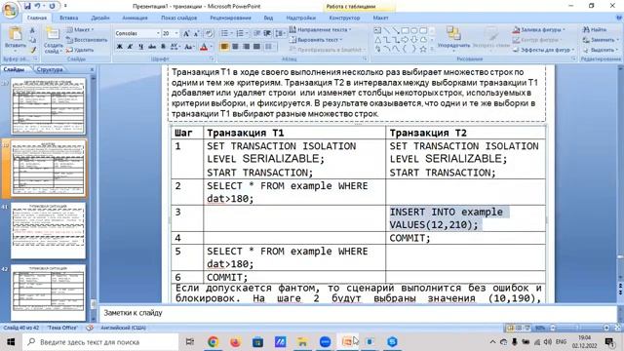Select the straight line shape

[387, 30]
